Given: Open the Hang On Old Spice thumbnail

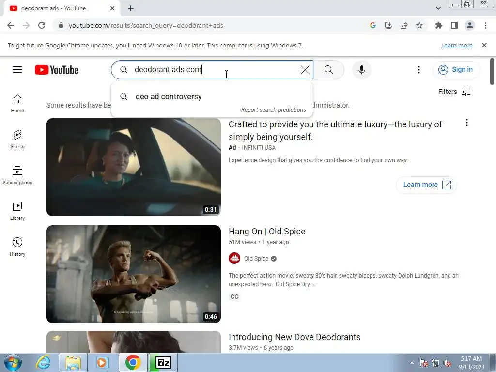Looking at the screenshot, I should click(x=134, y=274).
